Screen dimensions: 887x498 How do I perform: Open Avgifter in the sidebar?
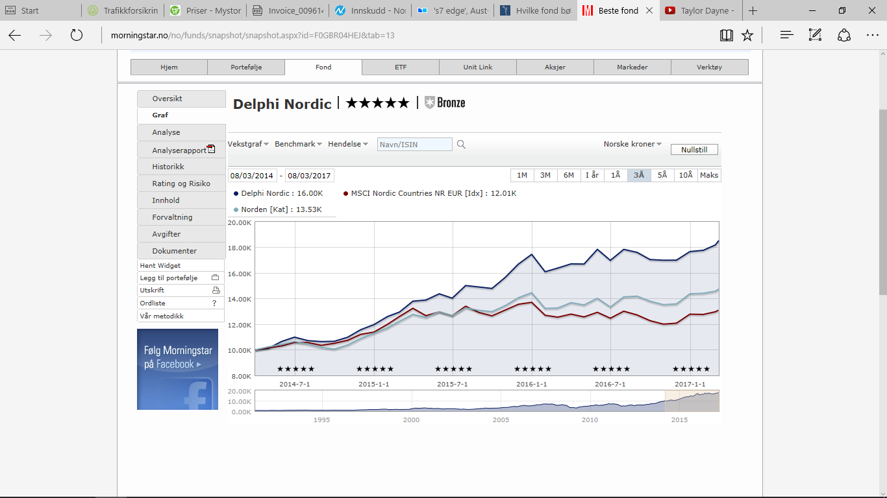181,234
